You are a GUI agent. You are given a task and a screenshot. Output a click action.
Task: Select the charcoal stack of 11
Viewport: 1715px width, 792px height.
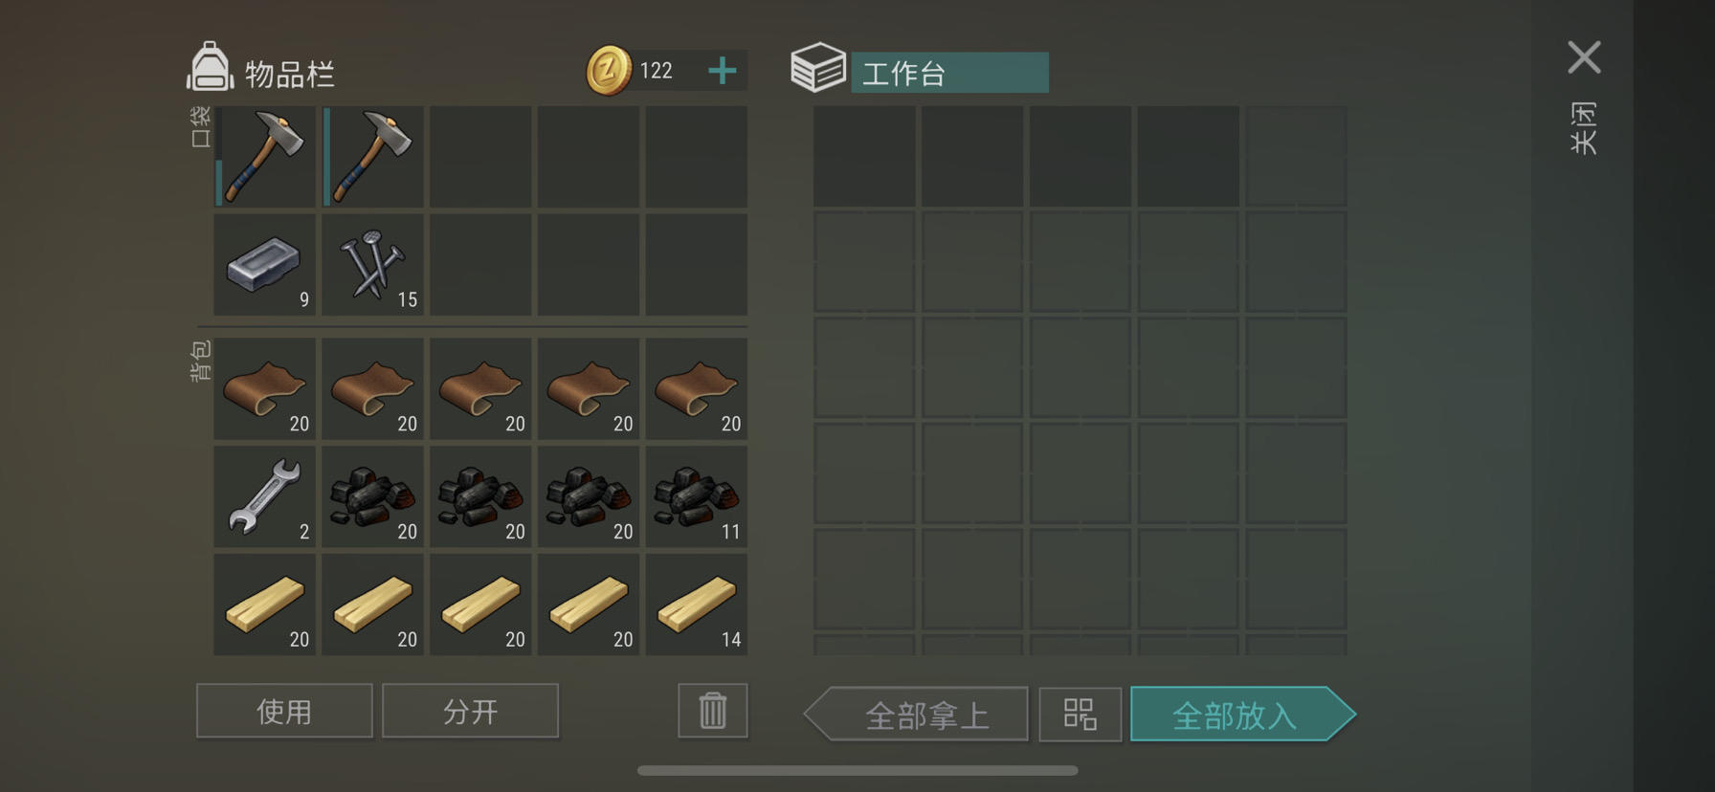[x=697, y=496]
